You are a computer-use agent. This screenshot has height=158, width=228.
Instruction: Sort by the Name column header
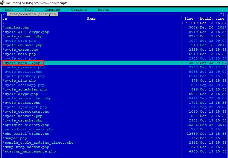tap(91, 19)
